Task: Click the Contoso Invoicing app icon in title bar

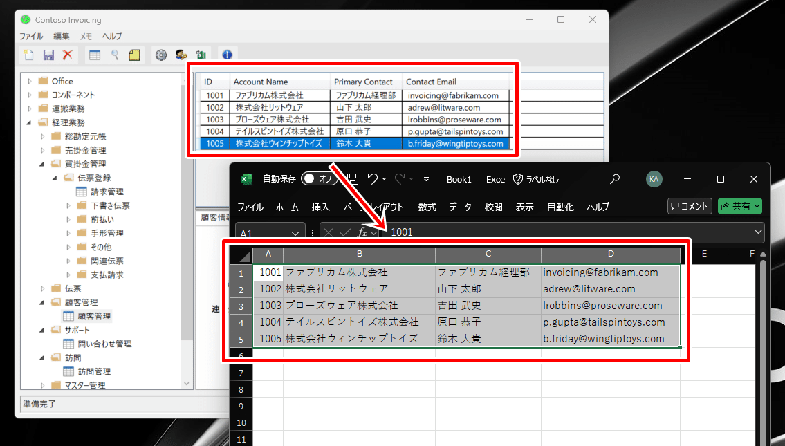Action: pos(26,19)
